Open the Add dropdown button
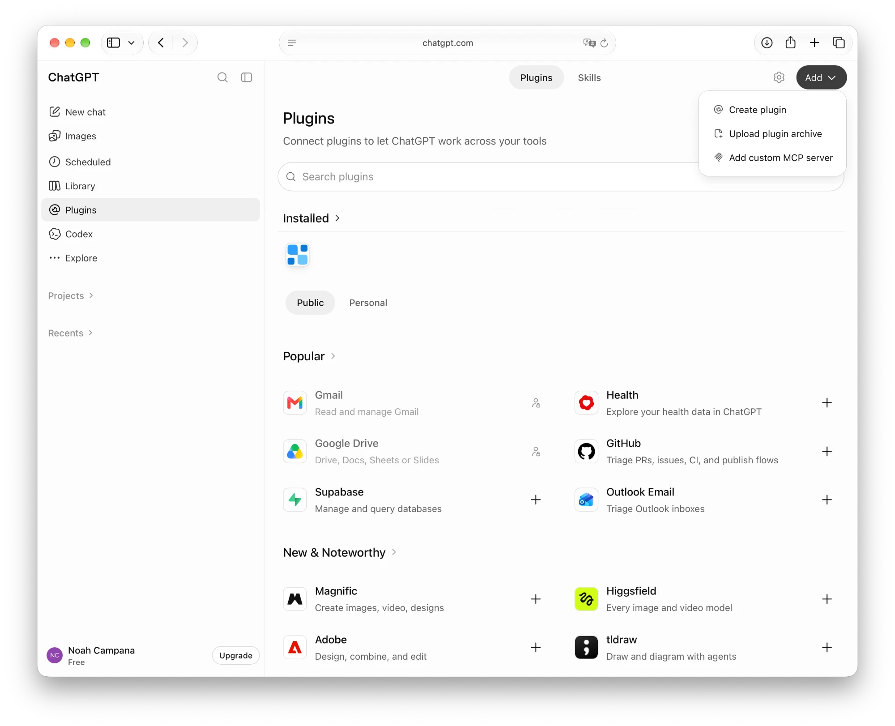 pos(821,77)
